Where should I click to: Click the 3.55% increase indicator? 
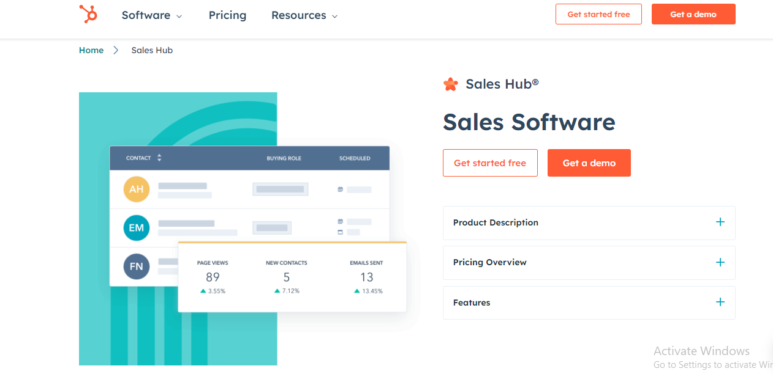[x=213, y=291]
